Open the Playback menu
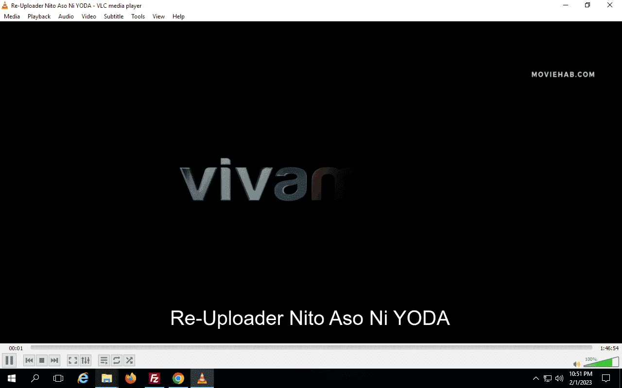Screen dimensions: 622x388 pyautogui.click(x=39, y=16)
